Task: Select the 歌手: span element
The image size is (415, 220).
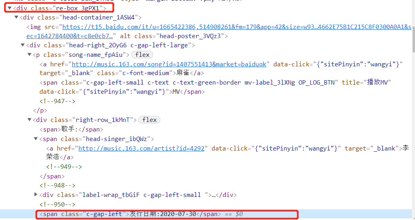Action: (x=71, y=129)
